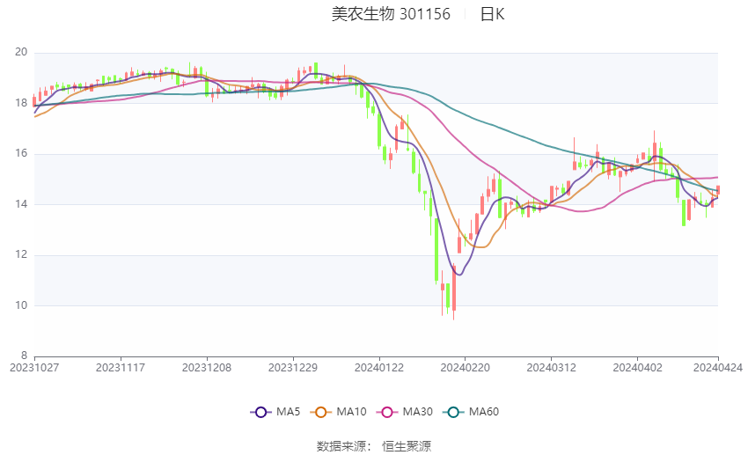Select the 20231027 date axis label
Screen dimensions: 748x455
[x=34, y=368]
